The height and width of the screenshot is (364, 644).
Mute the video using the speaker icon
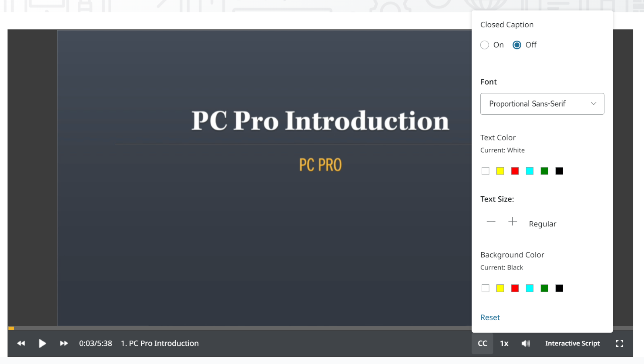coord(526,343)
